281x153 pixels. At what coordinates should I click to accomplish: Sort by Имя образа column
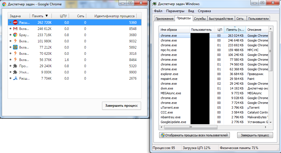click(x=174, y=30)
